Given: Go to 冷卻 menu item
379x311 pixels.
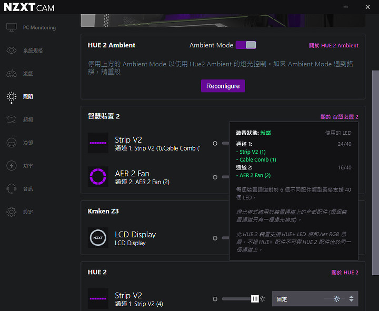Looking at the screenshot, I should coord(28,143).
